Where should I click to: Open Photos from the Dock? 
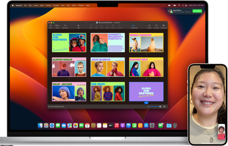coord(75,125)
